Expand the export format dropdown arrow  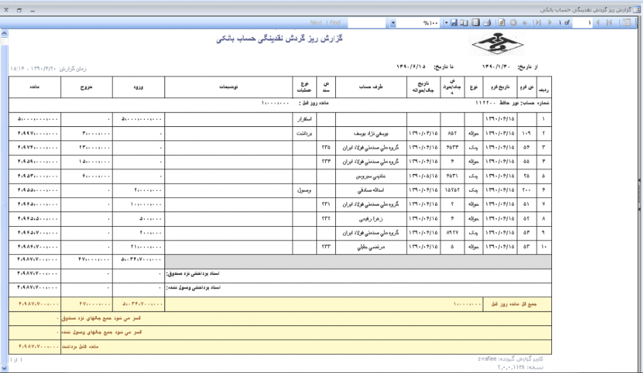click(x=446, y=23)
